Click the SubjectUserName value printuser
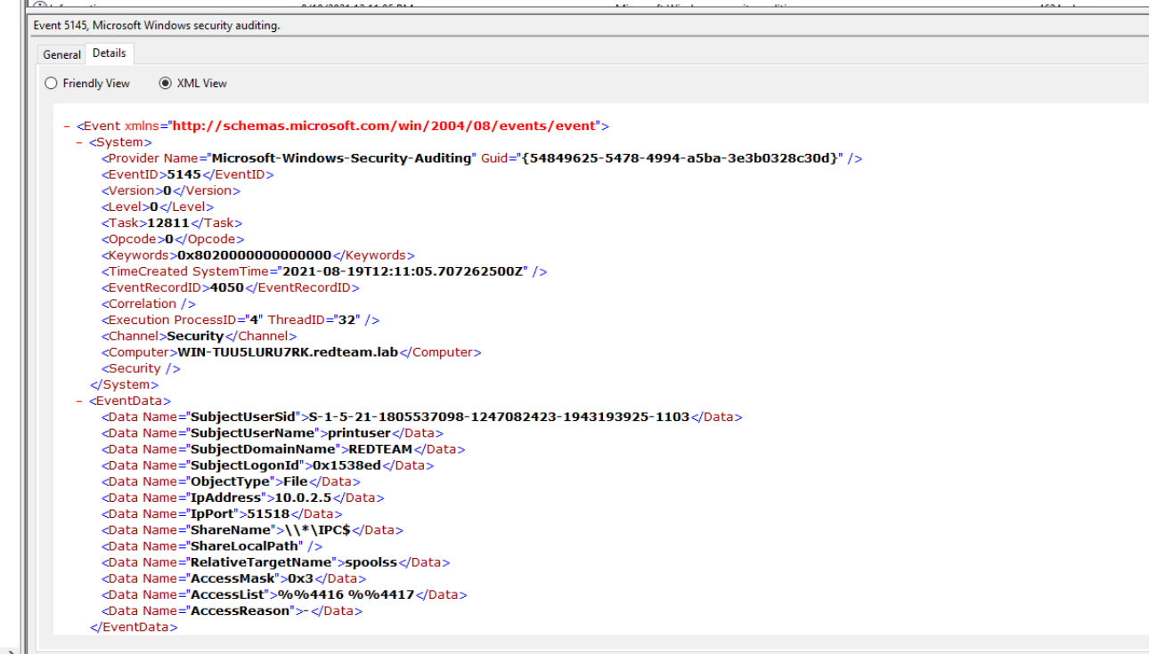Image resolution: width=1149 pixels, height=654 pixels. coord(361,433)
